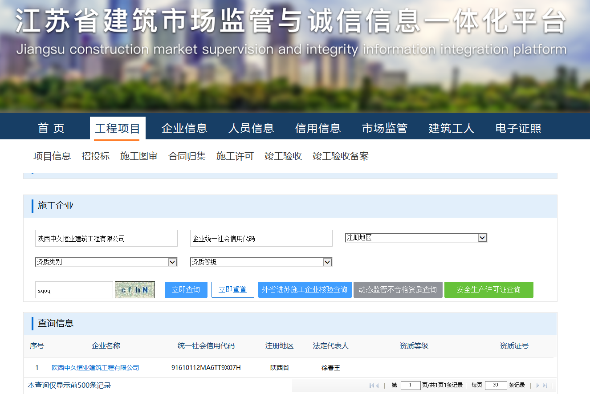Open 信用信息 nav tab
The width and height of the screenshot is (590, 394).
point(318,128)
